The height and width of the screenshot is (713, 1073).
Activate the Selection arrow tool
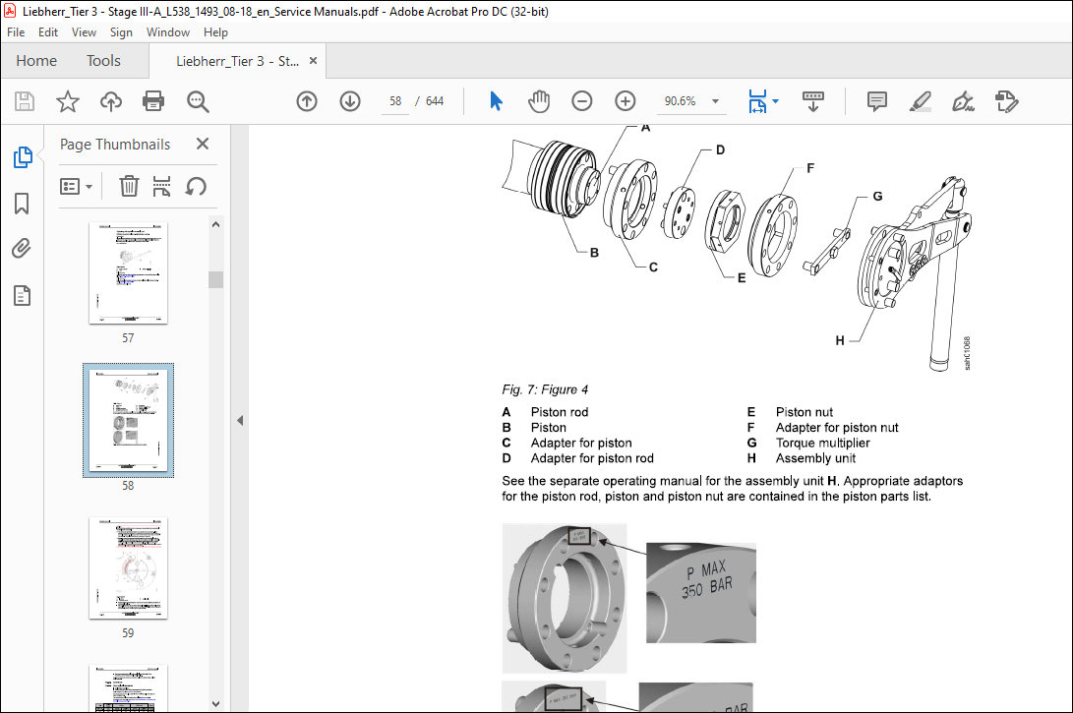496,101
